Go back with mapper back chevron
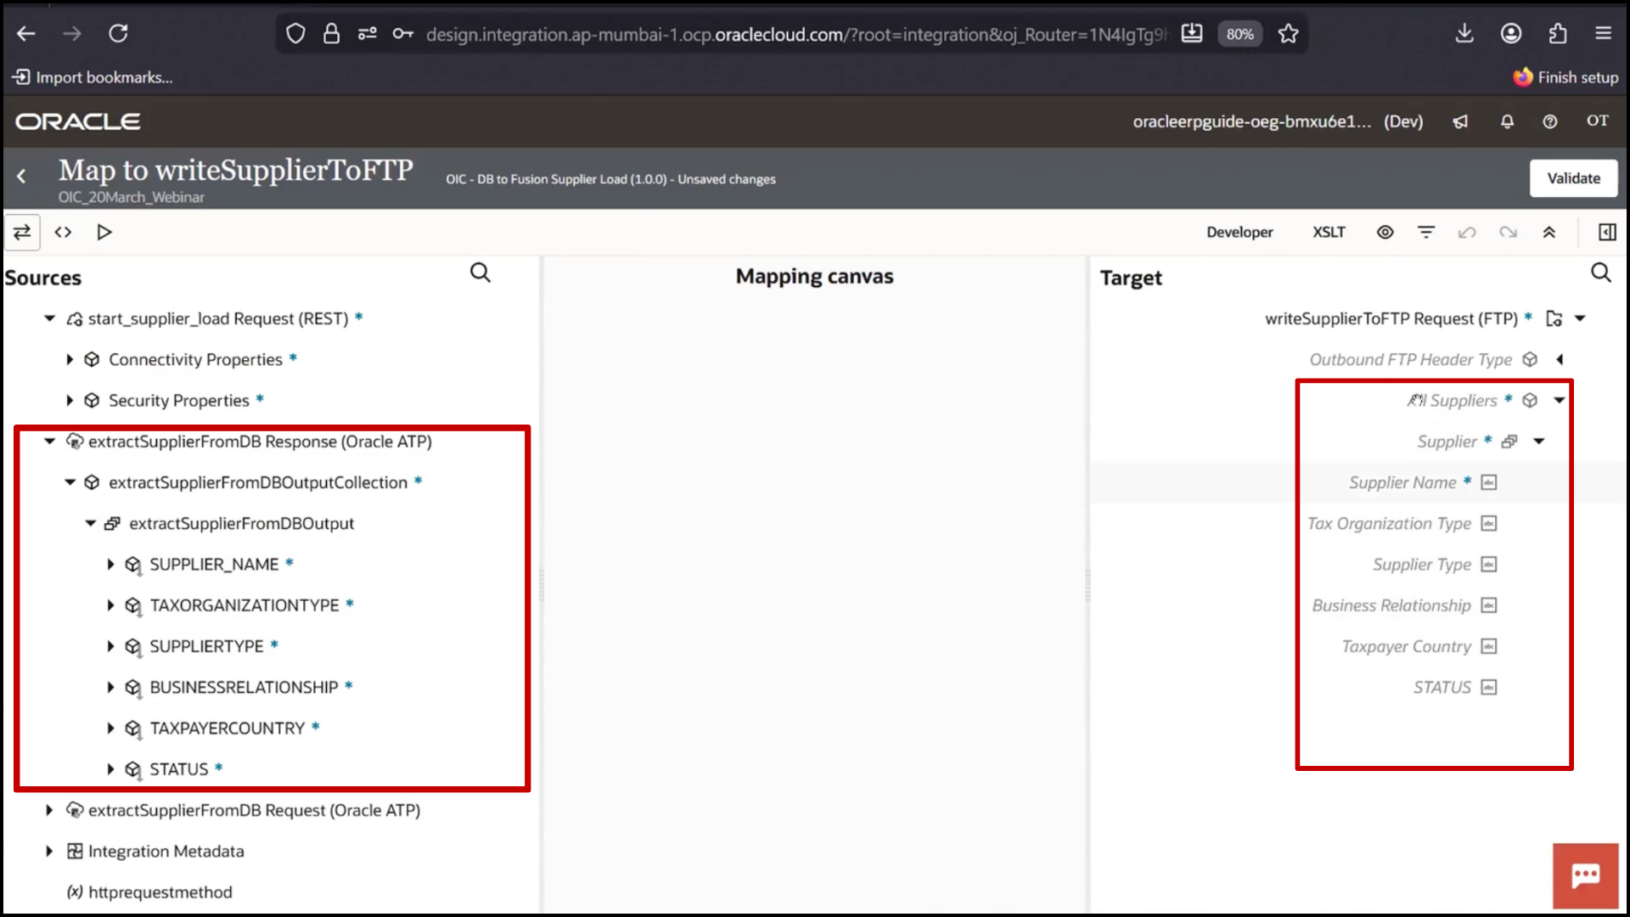 coord(22,176)
